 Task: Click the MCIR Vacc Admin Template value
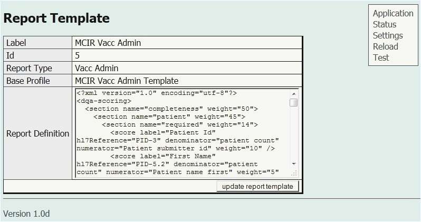[x=127, y=81]
